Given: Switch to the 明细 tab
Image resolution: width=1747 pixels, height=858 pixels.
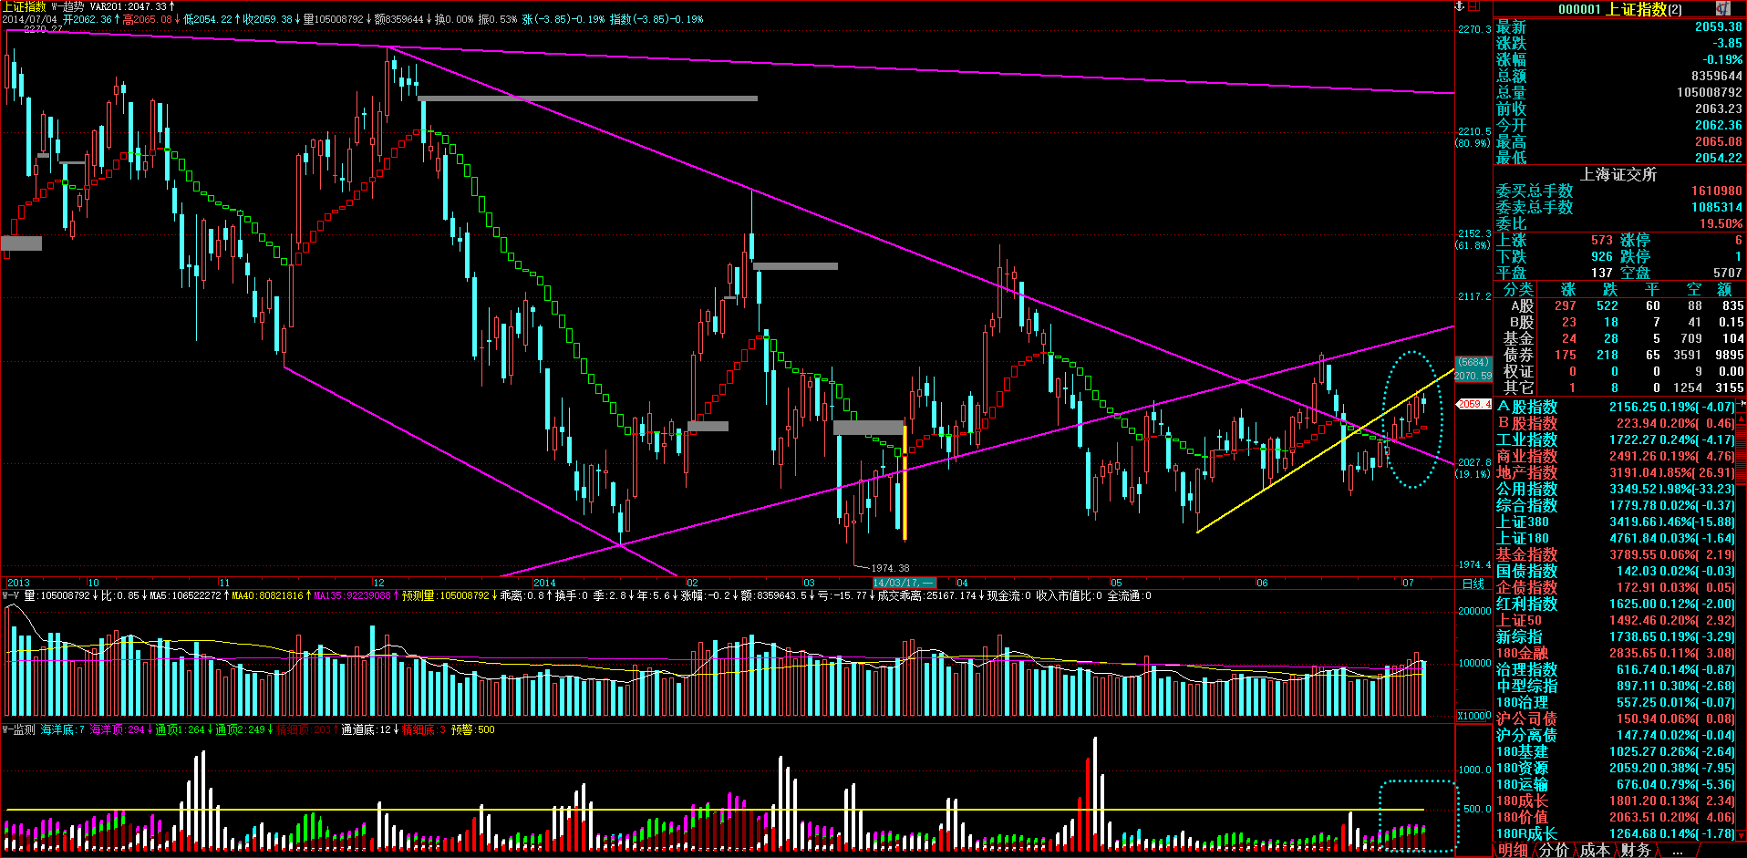Looking at the screenshot, I should point(1513,850).
